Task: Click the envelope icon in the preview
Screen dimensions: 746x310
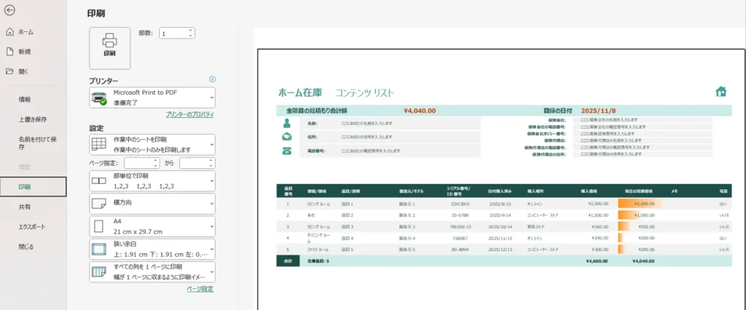Action: 286,137
